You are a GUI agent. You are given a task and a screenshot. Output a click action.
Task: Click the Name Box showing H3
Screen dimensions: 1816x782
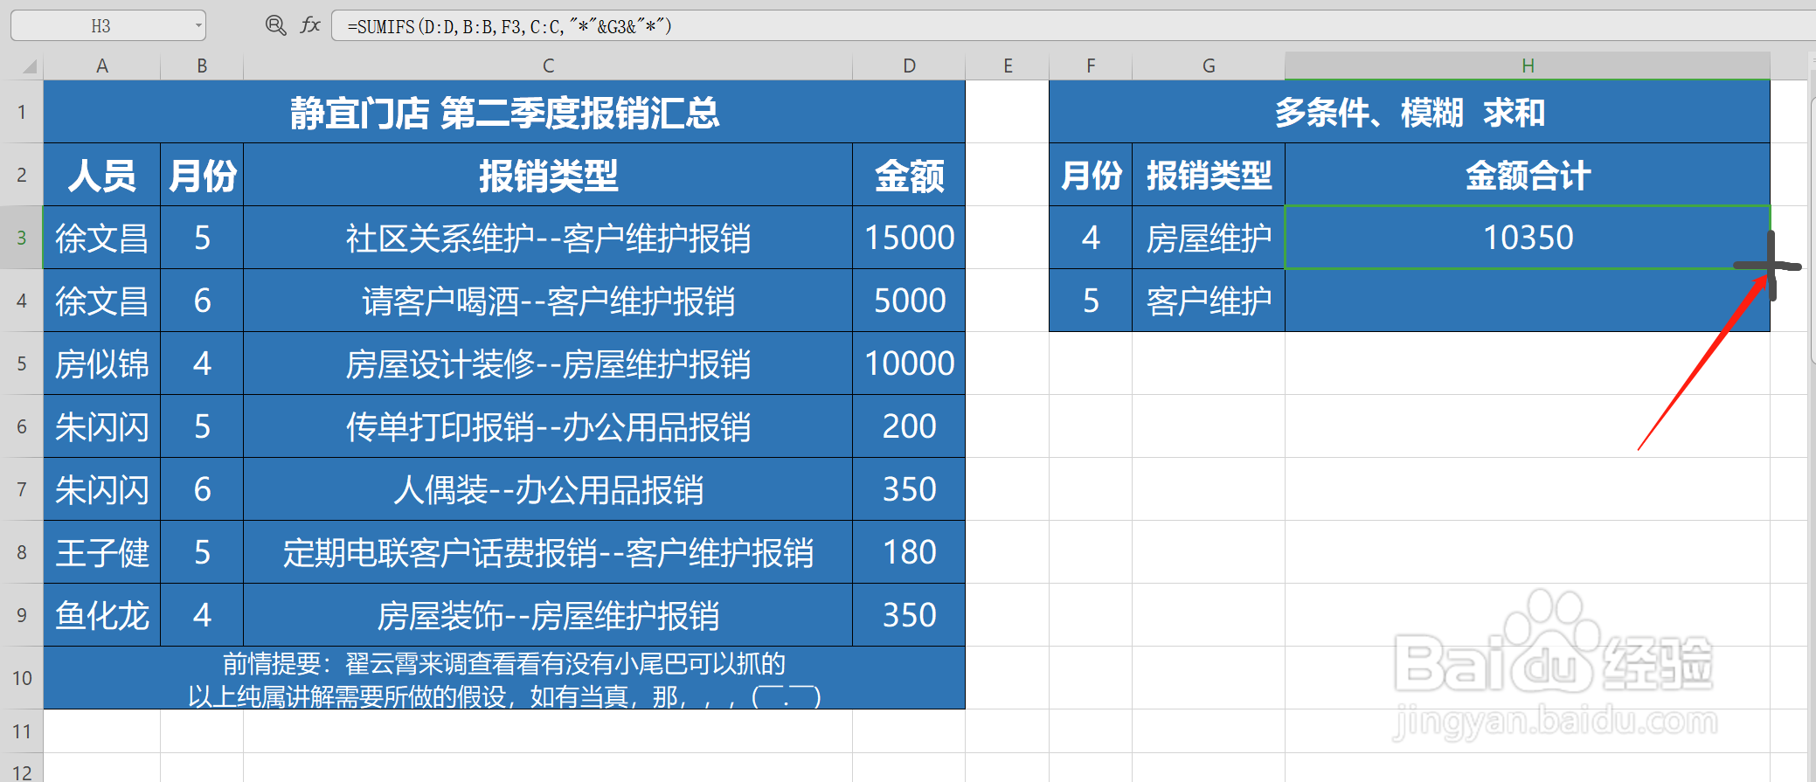point(101,26)
